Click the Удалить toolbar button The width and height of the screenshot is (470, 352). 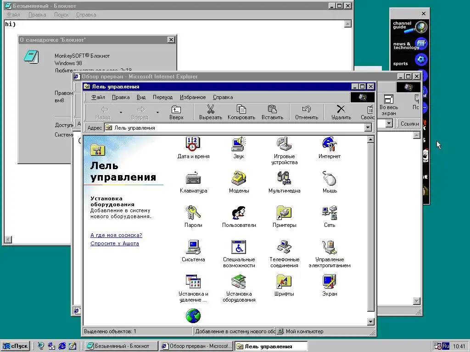tap(341, 112)
